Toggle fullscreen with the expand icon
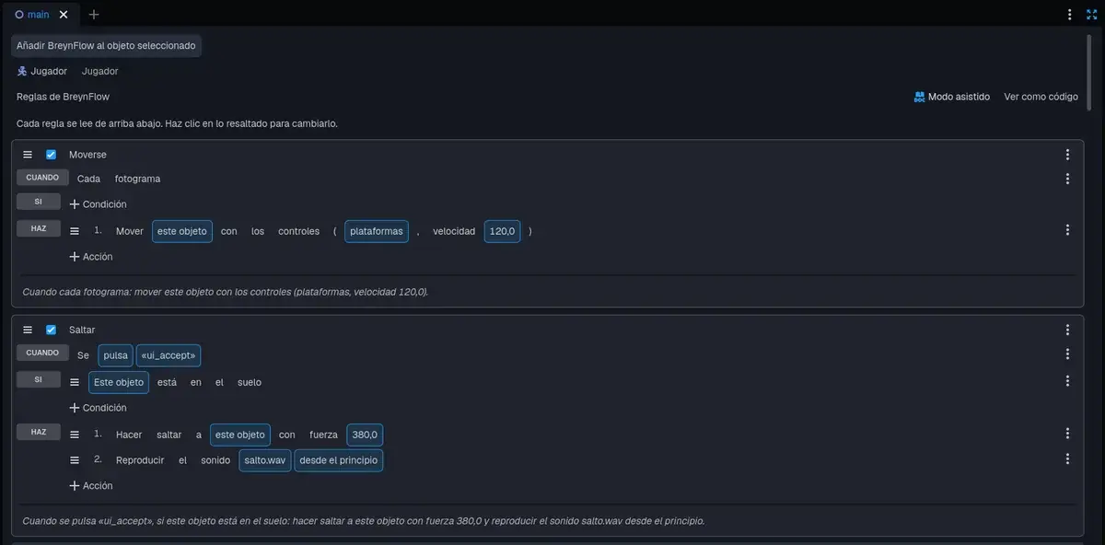The height and width of the screenshot is (545, 1105). point(1092,15)
